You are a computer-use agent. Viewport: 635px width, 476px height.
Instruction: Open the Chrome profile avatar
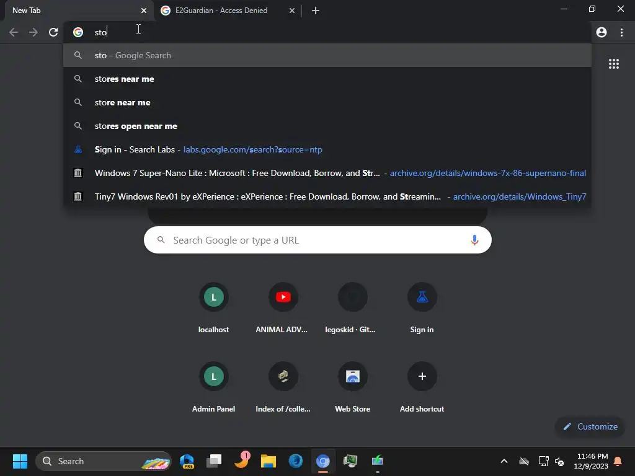pyautogui.click(x=602, y=32)
